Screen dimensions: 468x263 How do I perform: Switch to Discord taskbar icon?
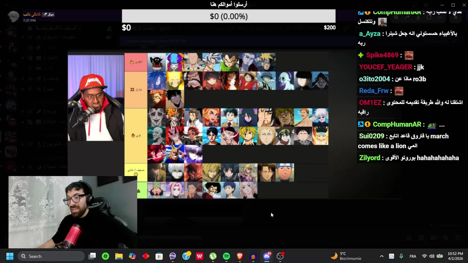pyautogui.click(x=267, y=256)
